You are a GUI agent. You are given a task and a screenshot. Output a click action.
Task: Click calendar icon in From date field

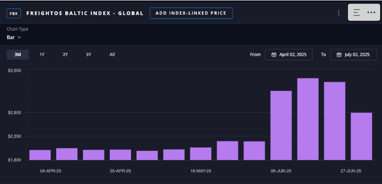[x=274, y=55]
